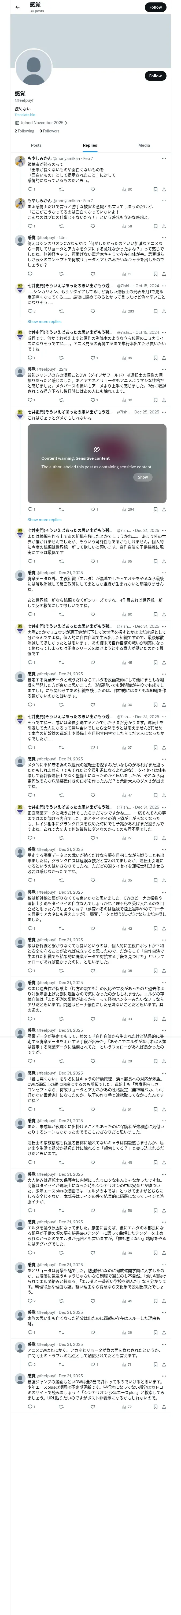Expand Show more replies below the sensitive post
Screen dimensions: 181x1615
click(x=44, y=519)
